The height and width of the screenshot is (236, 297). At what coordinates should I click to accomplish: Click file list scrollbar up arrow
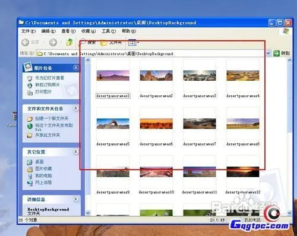point(289,60)
